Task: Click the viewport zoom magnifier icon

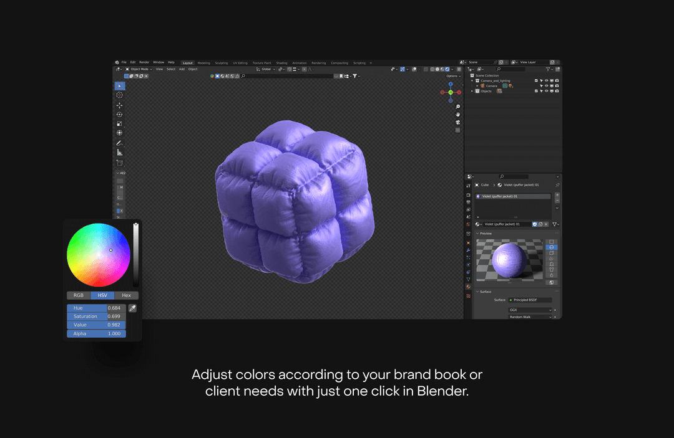Action: coord(457,107)
